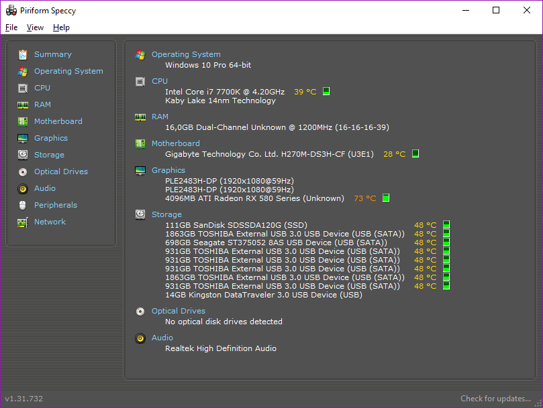Select Optical Drives in the sidebar
The height and width of the screenshot is (408, 543).
tap(60, 172)
